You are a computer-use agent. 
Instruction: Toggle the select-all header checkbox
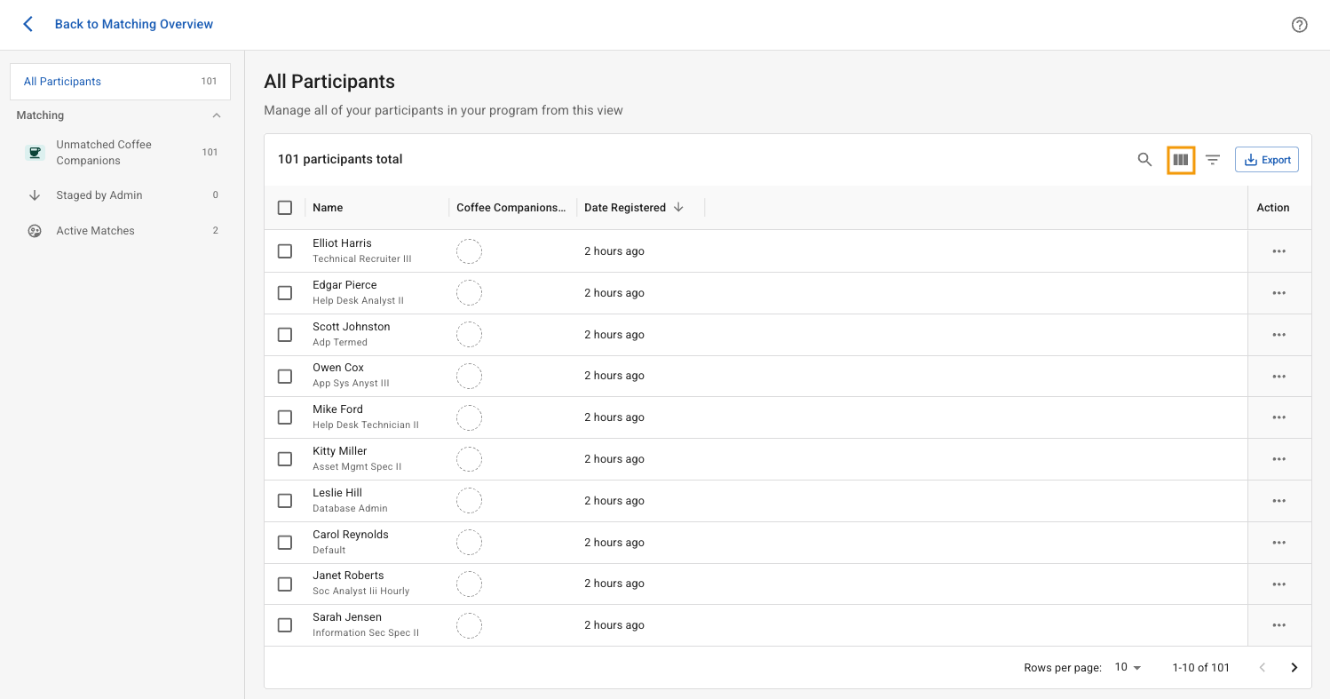click(x=285, y=208)
